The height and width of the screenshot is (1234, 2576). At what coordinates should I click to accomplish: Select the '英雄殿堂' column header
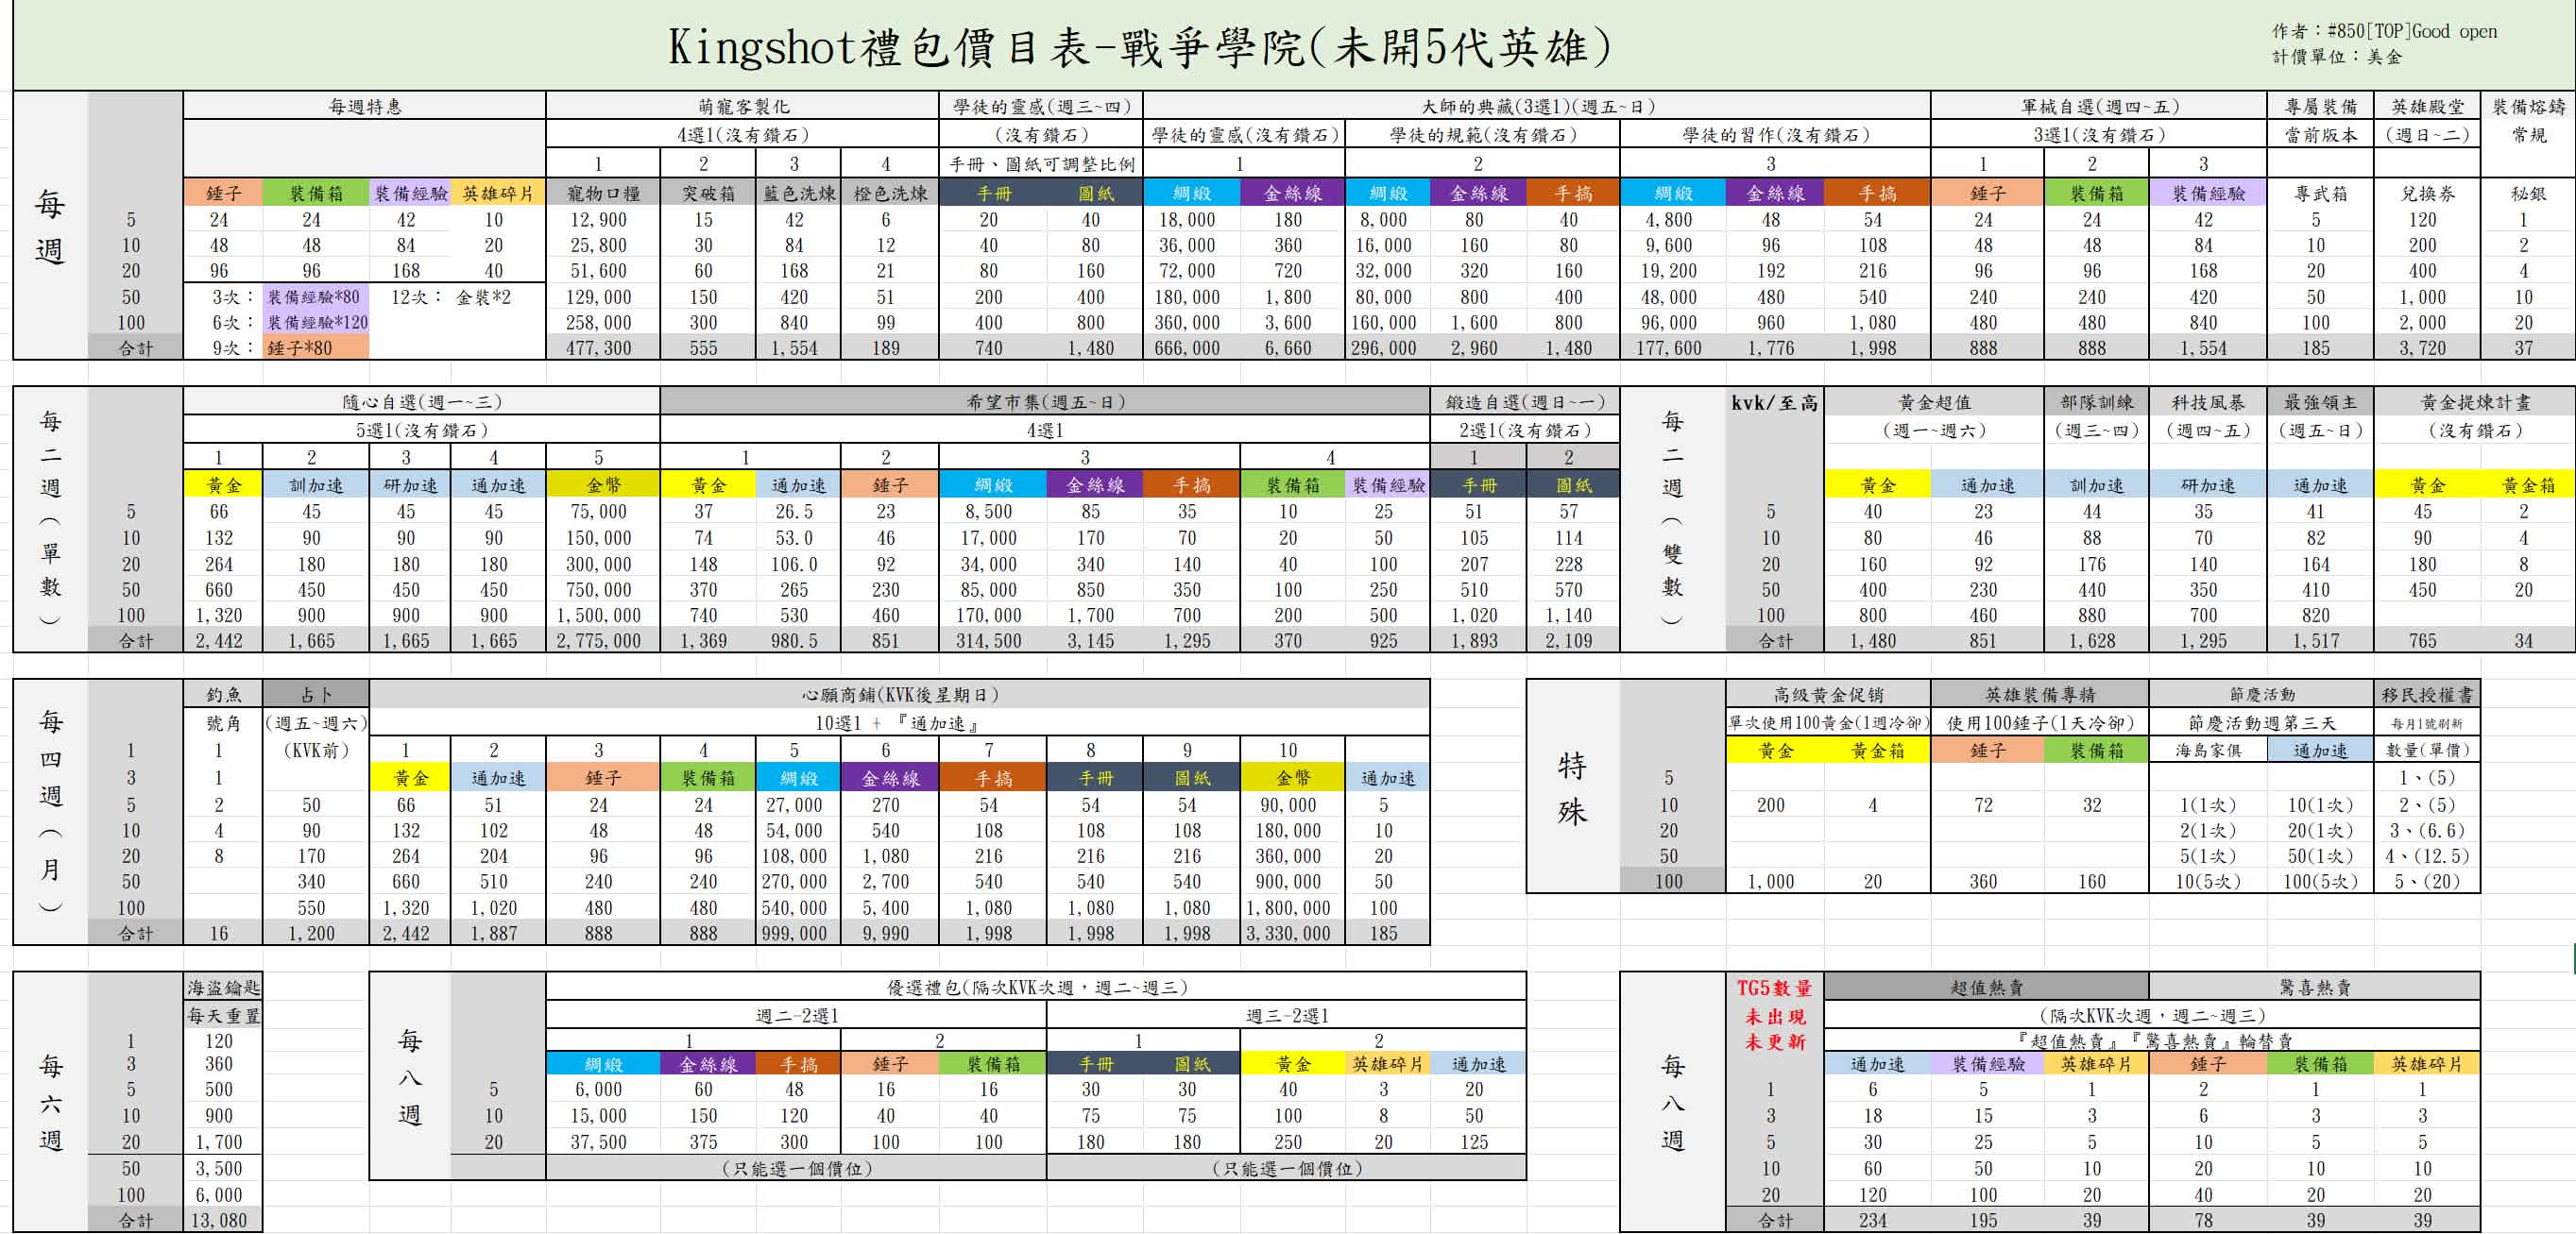coord(2428,107)
